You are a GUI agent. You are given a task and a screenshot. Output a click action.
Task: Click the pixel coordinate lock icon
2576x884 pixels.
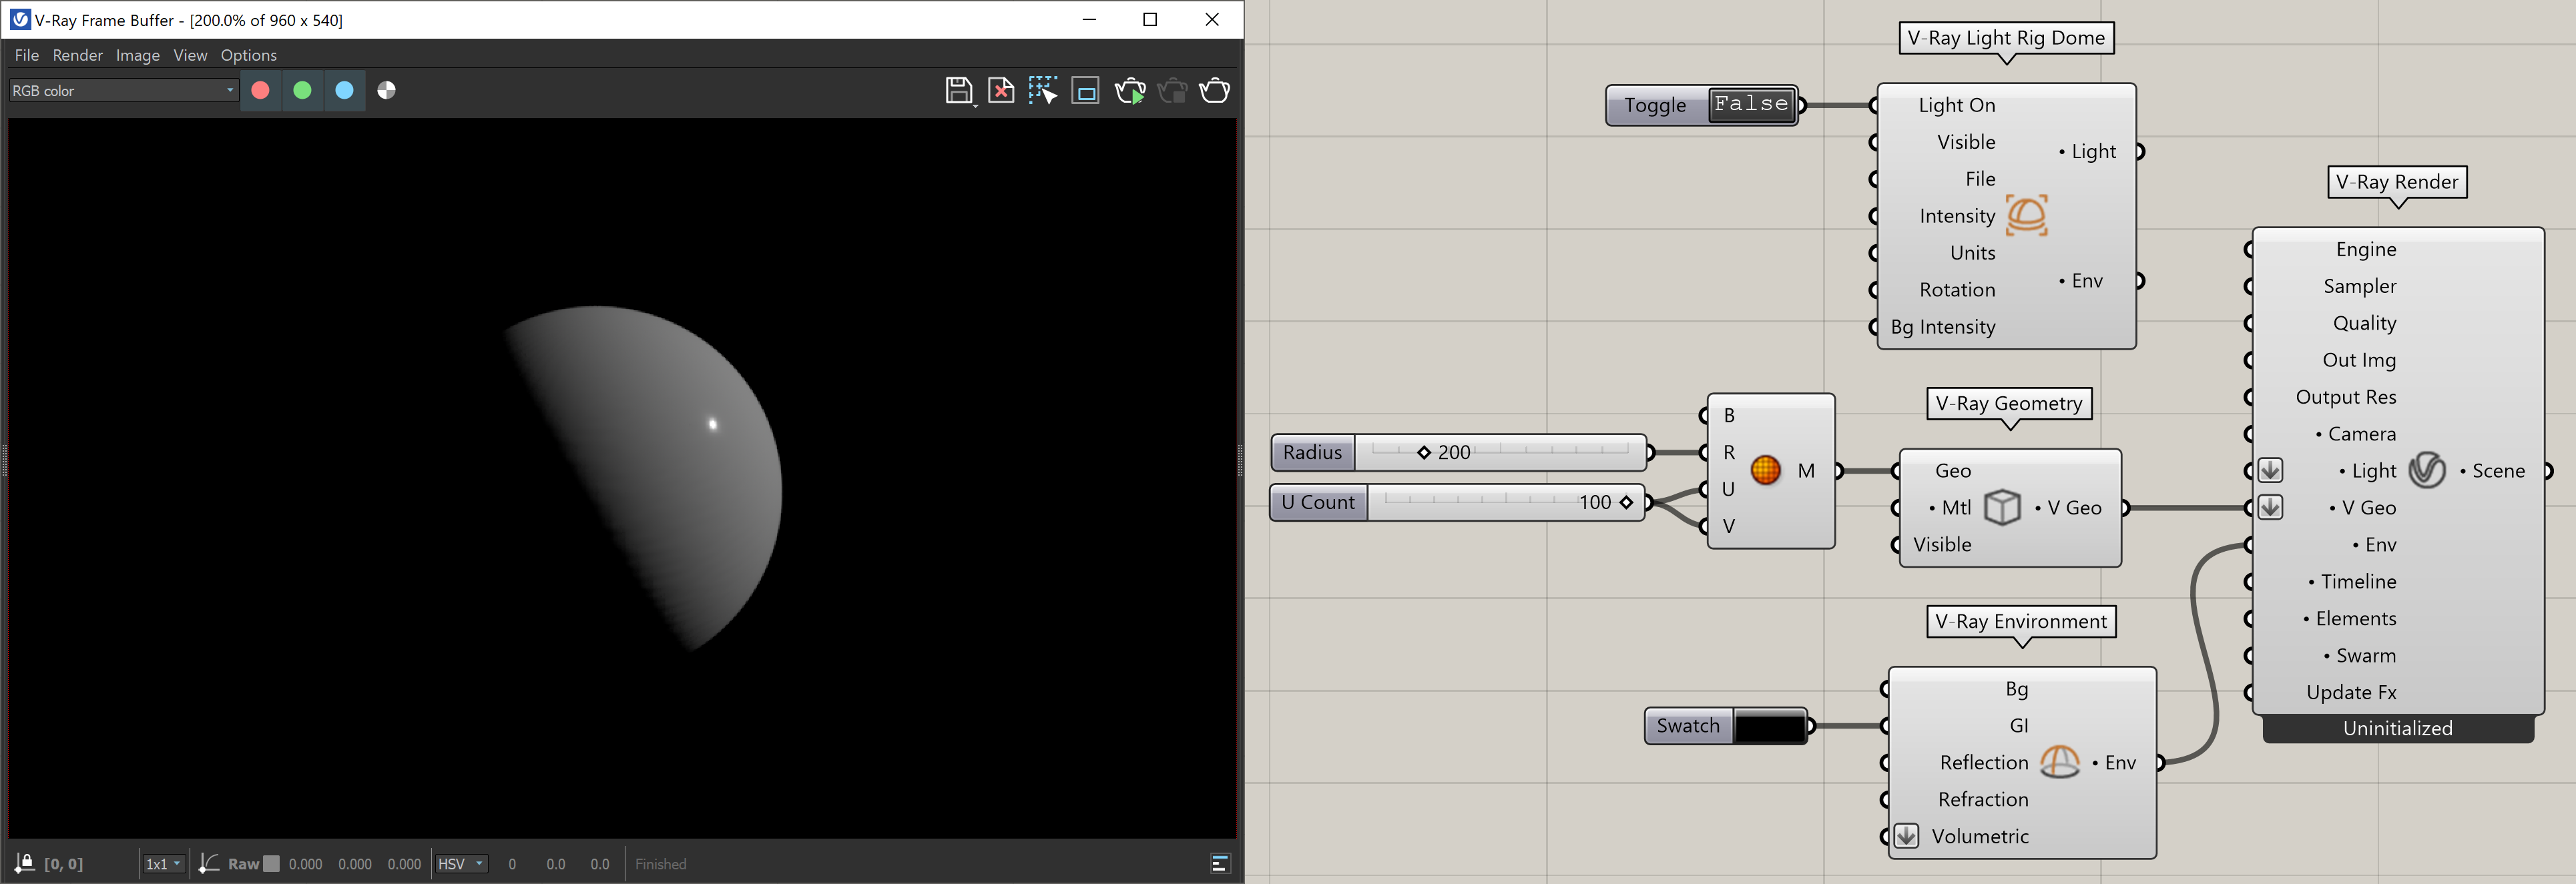[x=24, y=864]
